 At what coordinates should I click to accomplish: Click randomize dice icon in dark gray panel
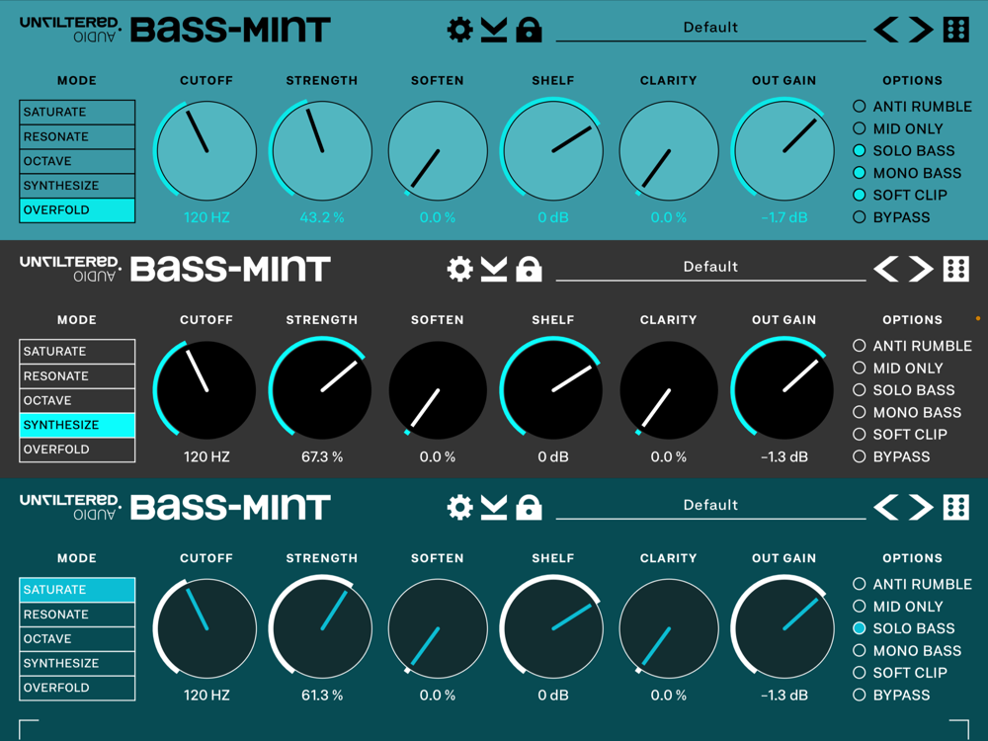pos(955,269)
